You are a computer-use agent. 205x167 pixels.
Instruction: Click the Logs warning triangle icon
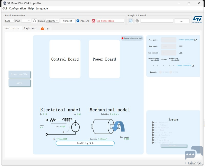pyautogui.click(x=42, y=28)
